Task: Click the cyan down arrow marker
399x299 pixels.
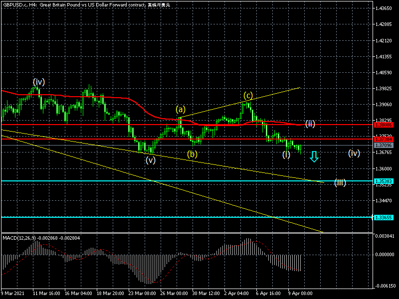Action: 314,157
